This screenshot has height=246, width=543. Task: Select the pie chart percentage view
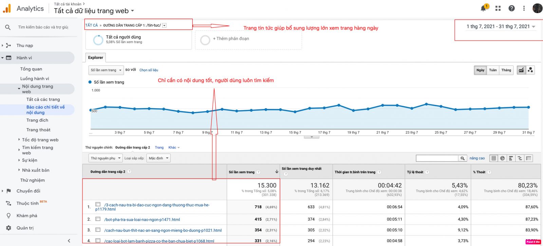(x=502, y=158)
